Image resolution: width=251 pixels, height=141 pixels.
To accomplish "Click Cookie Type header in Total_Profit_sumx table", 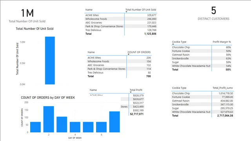I will pyautogui.click(x=179, y=88).
